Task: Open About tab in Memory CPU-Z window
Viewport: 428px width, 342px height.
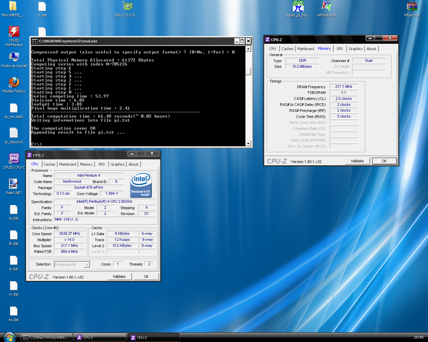Action: point(371,49)
